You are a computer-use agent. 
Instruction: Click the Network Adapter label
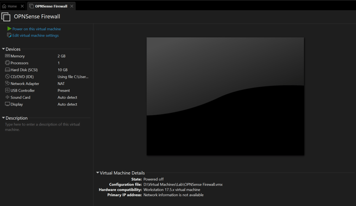(25, 84)
